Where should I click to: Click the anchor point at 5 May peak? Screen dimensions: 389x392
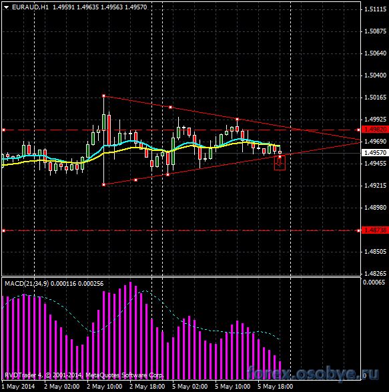(237, 120)
